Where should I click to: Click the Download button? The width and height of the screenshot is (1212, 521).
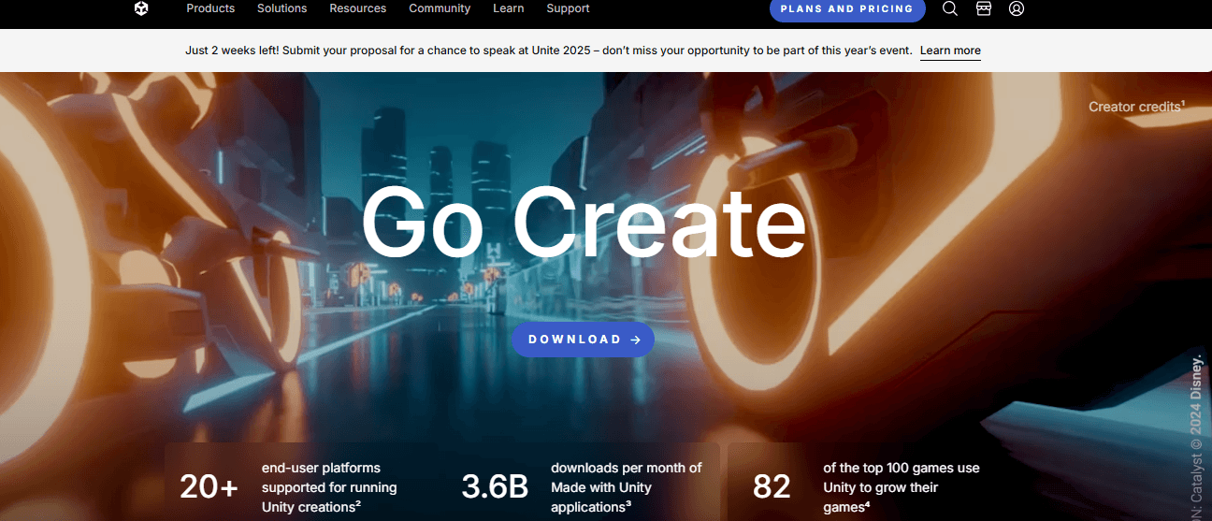pyautogui.click(x=583, y=340)
